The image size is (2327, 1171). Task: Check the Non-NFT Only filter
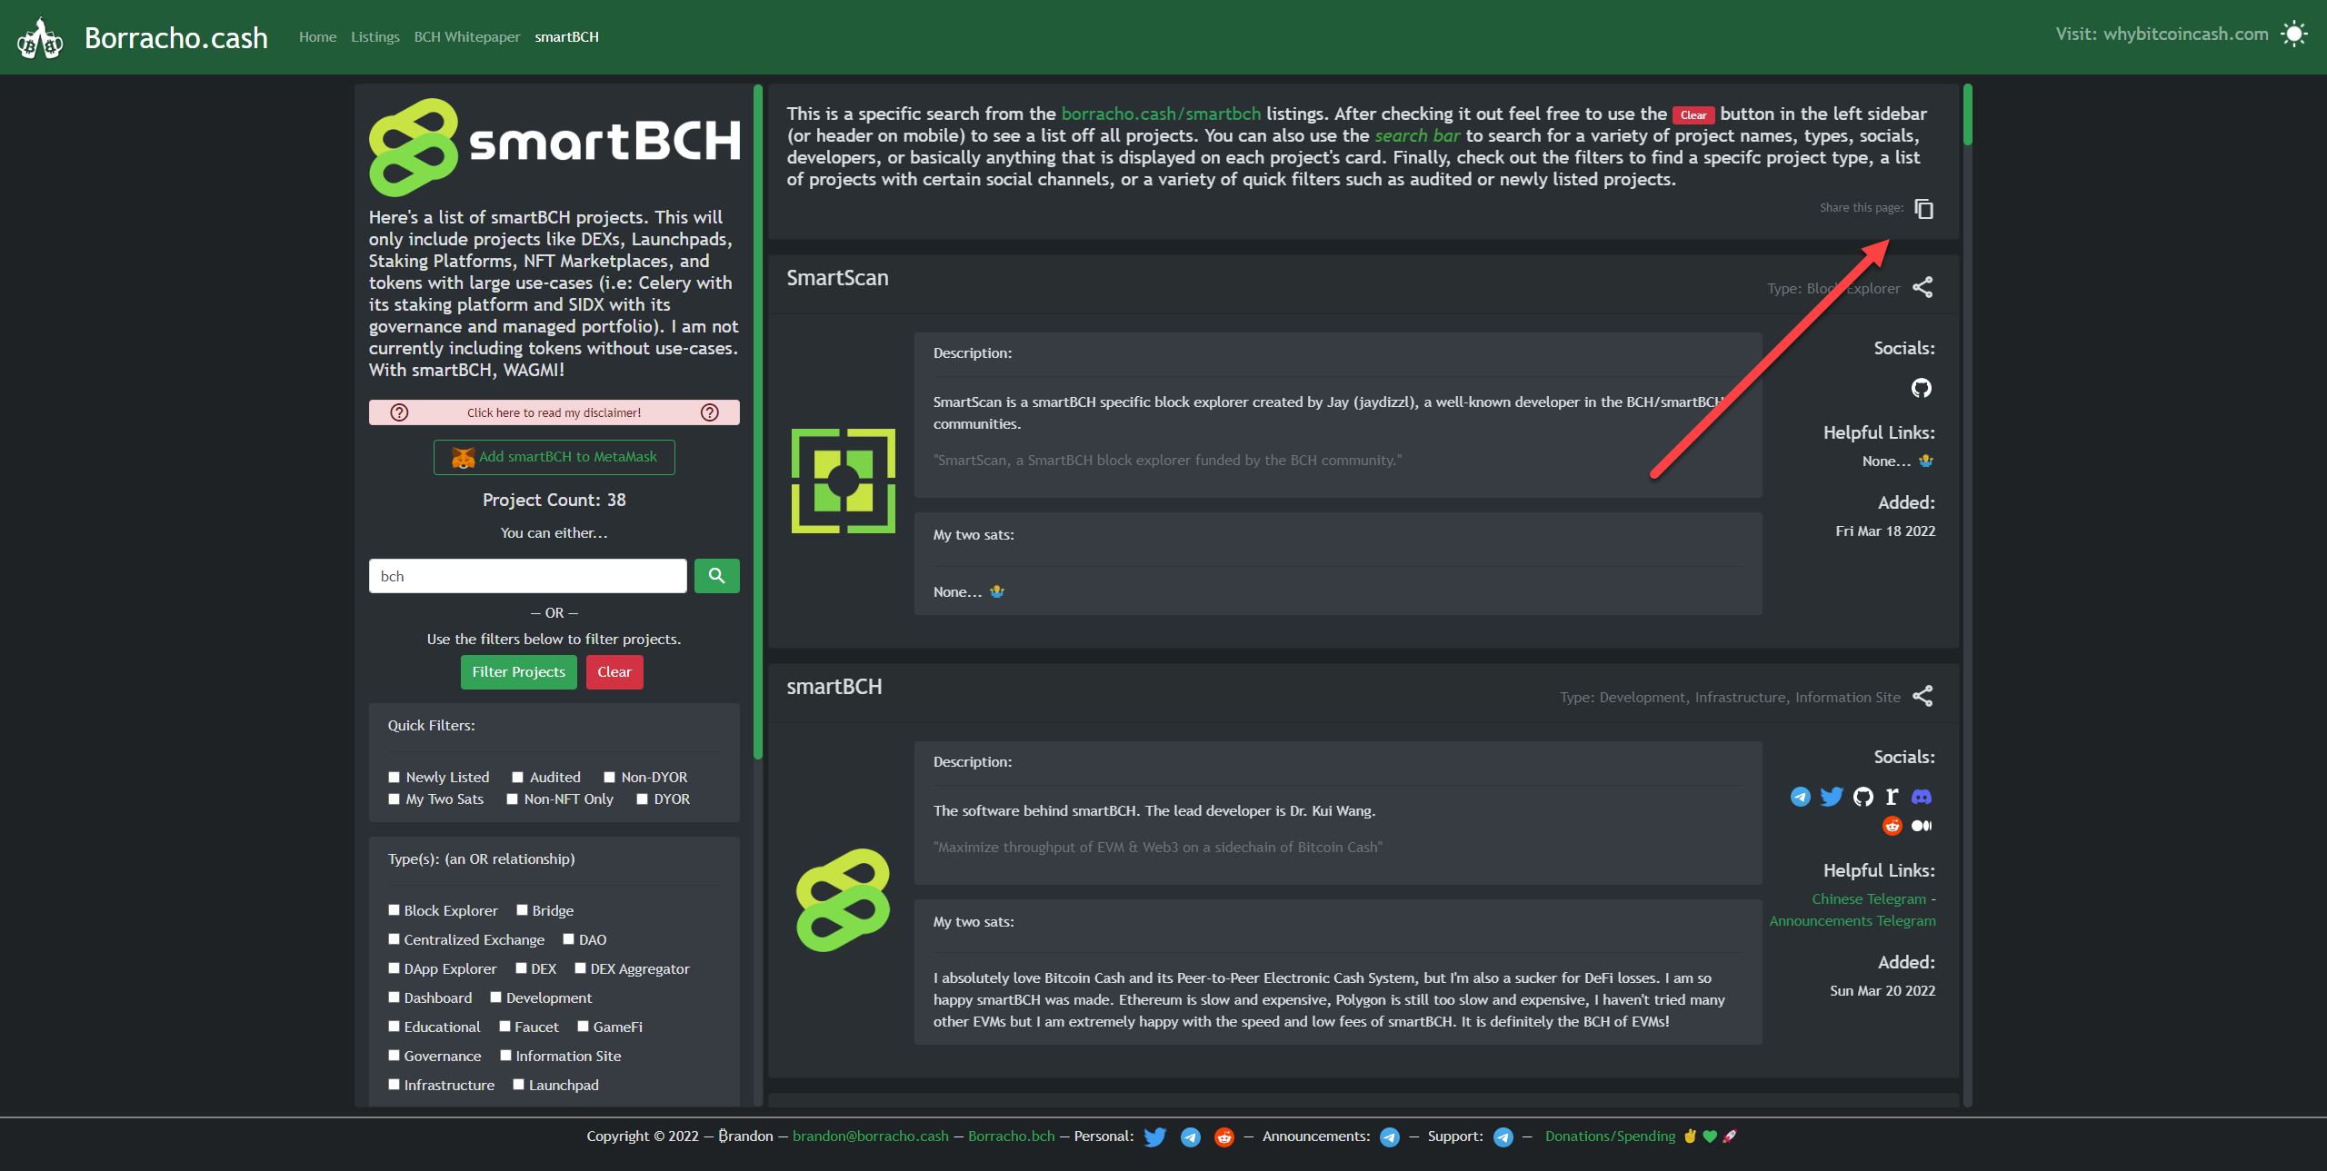513,799
